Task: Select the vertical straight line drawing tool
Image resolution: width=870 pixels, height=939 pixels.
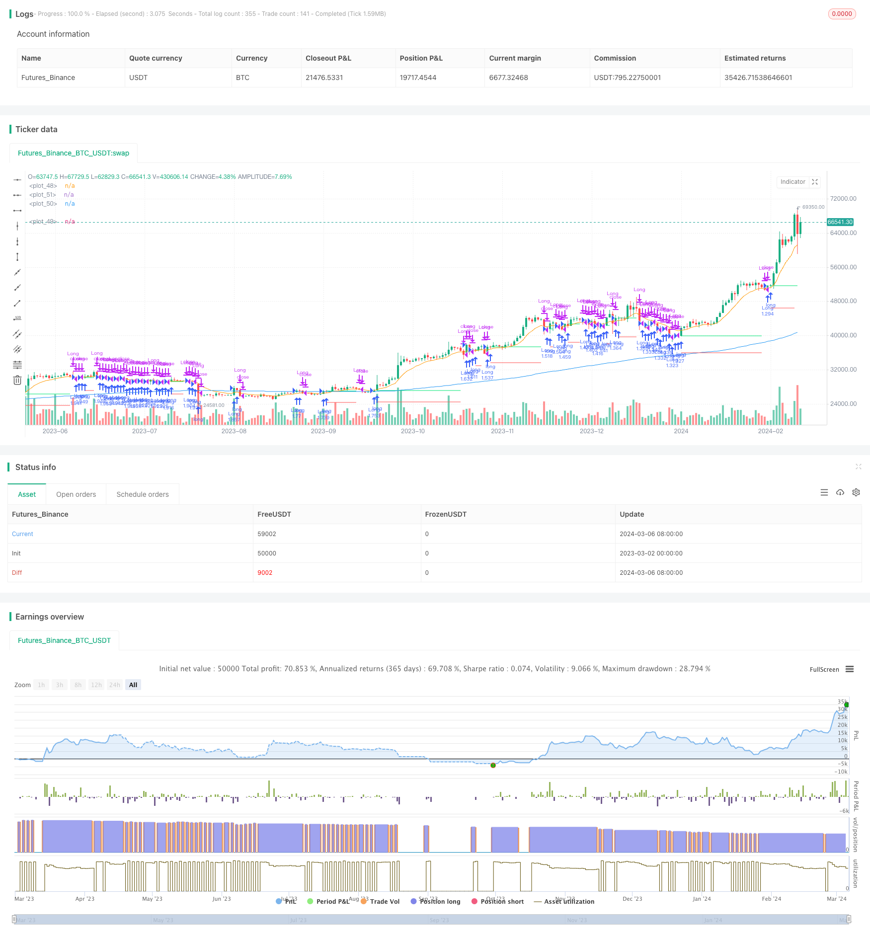Action: [x=17, y=226]
